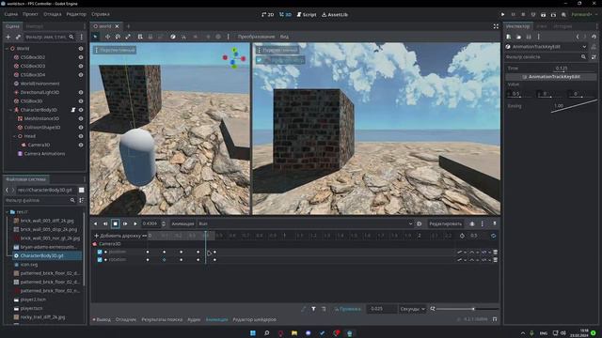Disable the position track checkbox
Screen dimensions: 602x338
click(100, 253)
